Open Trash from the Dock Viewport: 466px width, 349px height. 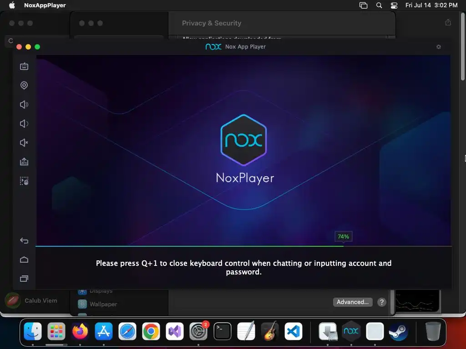coord(433,331)
